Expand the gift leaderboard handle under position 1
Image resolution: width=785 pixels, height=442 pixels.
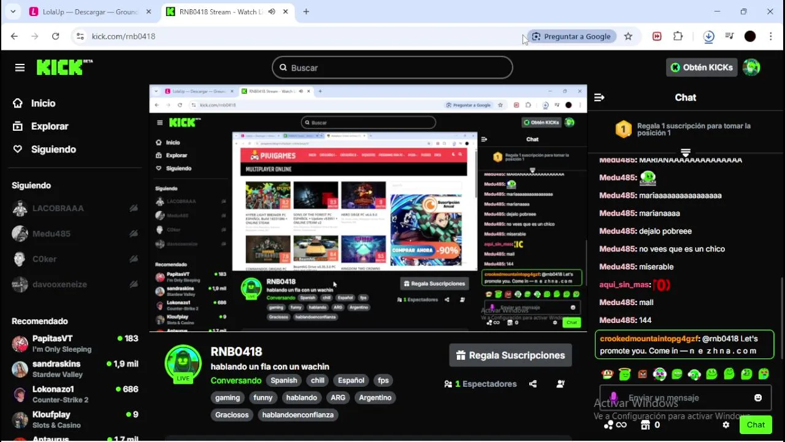(x=686, y=152)
